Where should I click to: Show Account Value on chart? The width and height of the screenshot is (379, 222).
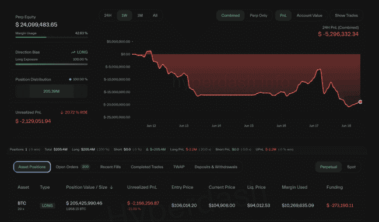(x=310, y=16)
